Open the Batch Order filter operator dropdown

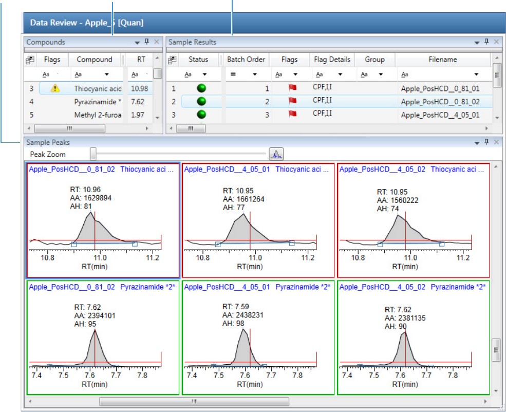pyautogui.click(x=254, y=74)
